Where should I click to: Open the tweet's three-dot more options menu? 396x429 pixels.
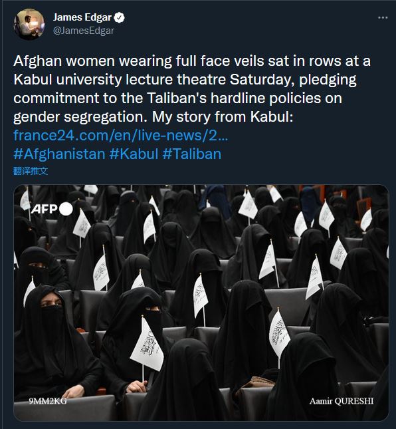pyautogui.click(x=383, y=17)
